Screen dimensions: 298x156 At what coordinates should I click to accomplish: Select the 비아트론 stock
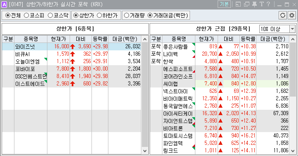coord(173,128)
